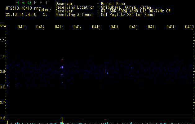
Task: Select the receiver value RTL-SDR SDR# 43dB
Action: pyautogui.click(x=120, y=11)
